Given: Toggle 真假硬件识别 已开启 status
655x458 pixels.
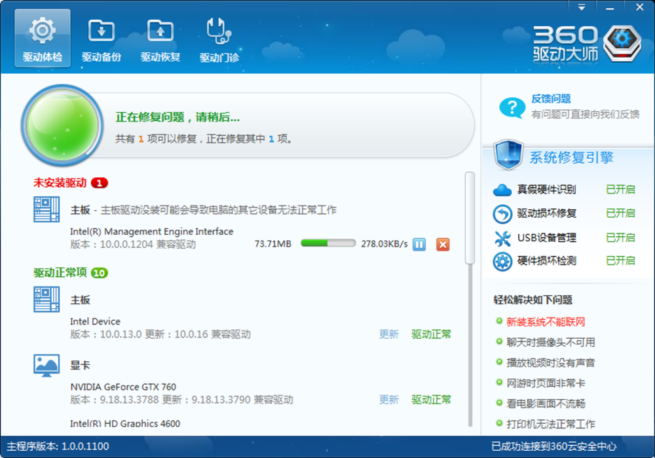Looking at the screenshot, I should coord(620,189).
